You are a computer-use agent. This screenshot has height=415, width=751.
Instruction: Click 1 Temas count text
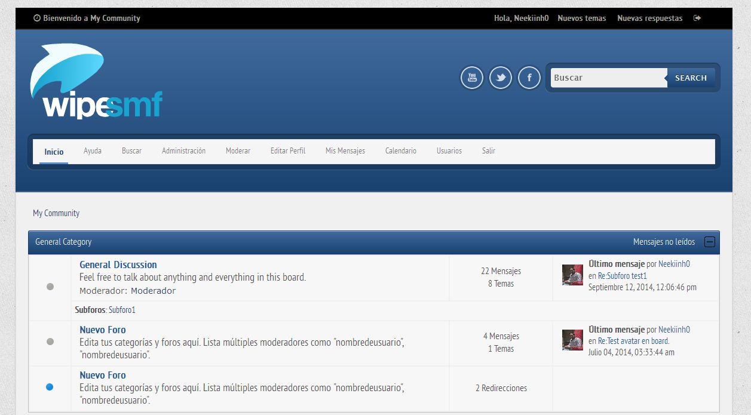[501, 349]
